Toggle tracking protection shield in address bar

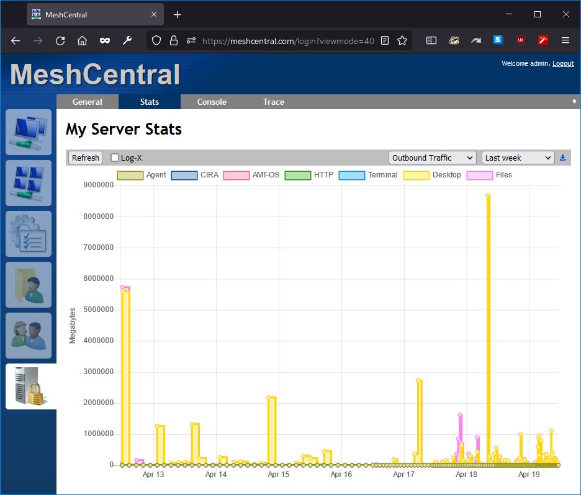pyautogui.click(x=158, y=40)
